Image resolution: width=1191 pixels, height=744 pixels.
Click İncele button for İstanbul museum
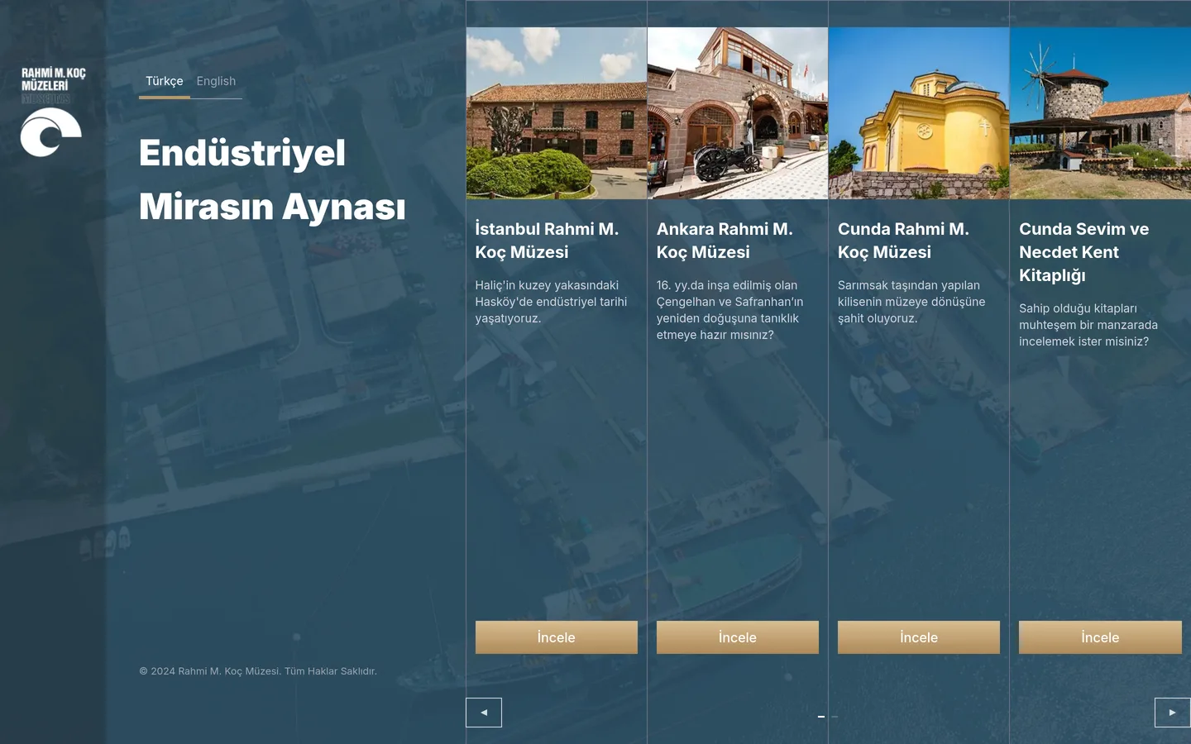557,637
